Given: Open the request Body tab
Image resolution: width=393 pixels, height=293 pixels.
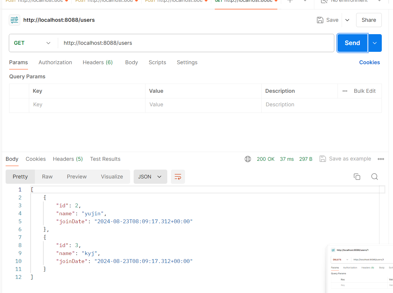Looking at the screenshot, I should (132, 62).
